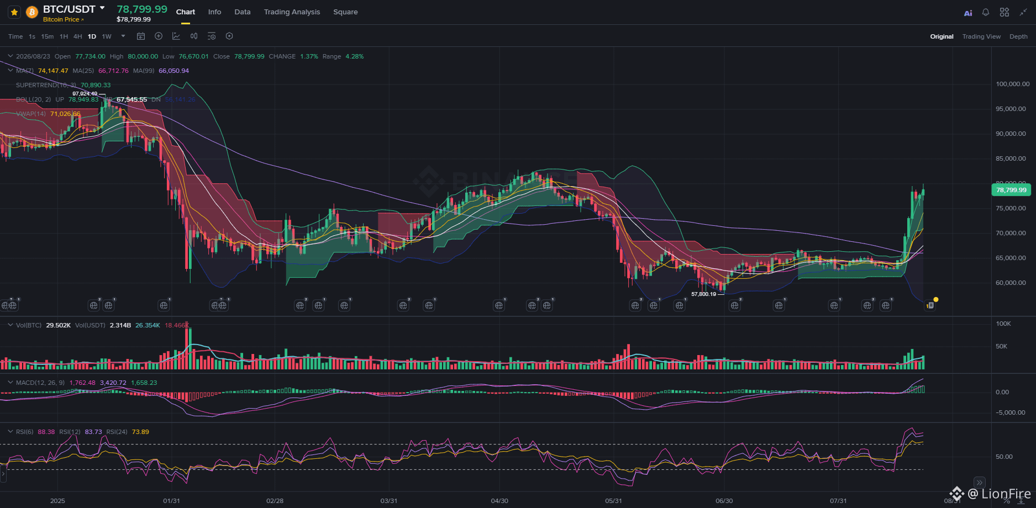
Task: Exit full-screen with the collapse arrows icon
Action: click(1023, 12)
